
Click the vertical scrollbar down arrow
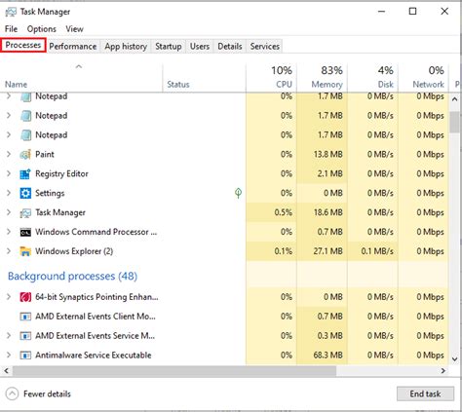coord(455,359)
